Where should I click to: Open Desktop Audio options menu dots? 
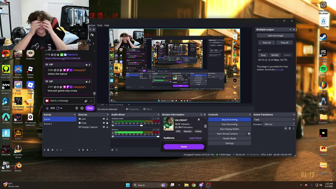113,122
